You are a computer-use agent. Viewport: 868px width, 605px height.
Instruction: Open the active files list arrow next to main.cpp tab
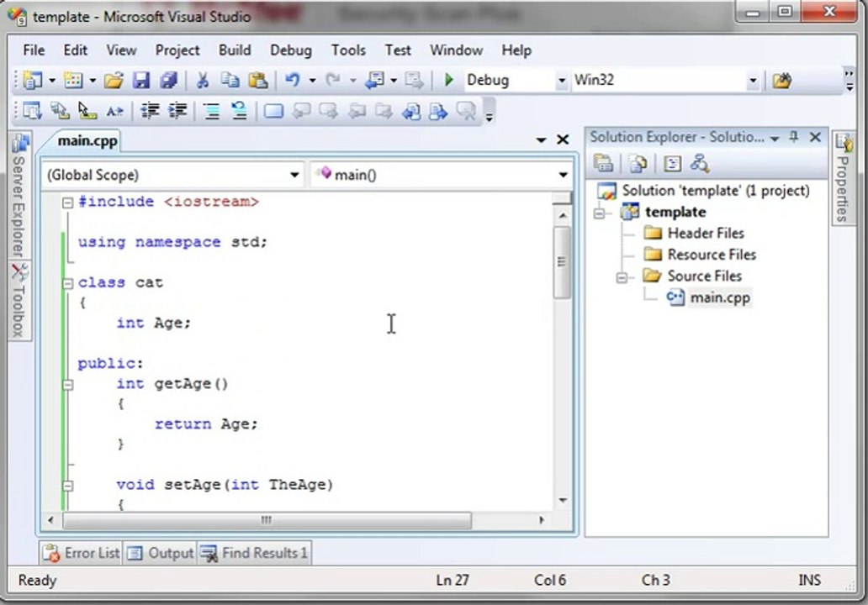coord(541,140)
